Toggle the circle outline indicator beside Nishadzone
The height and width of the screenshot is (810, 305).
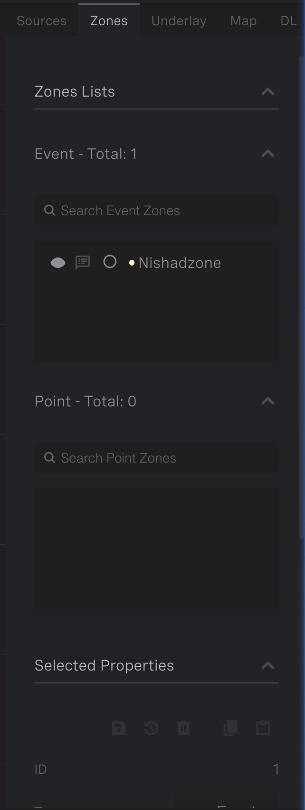click(x=109, y=262)
